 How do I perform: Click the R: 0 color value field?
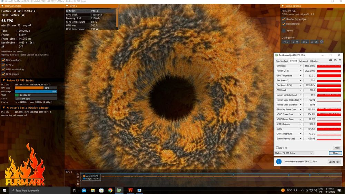click(286, 42)
